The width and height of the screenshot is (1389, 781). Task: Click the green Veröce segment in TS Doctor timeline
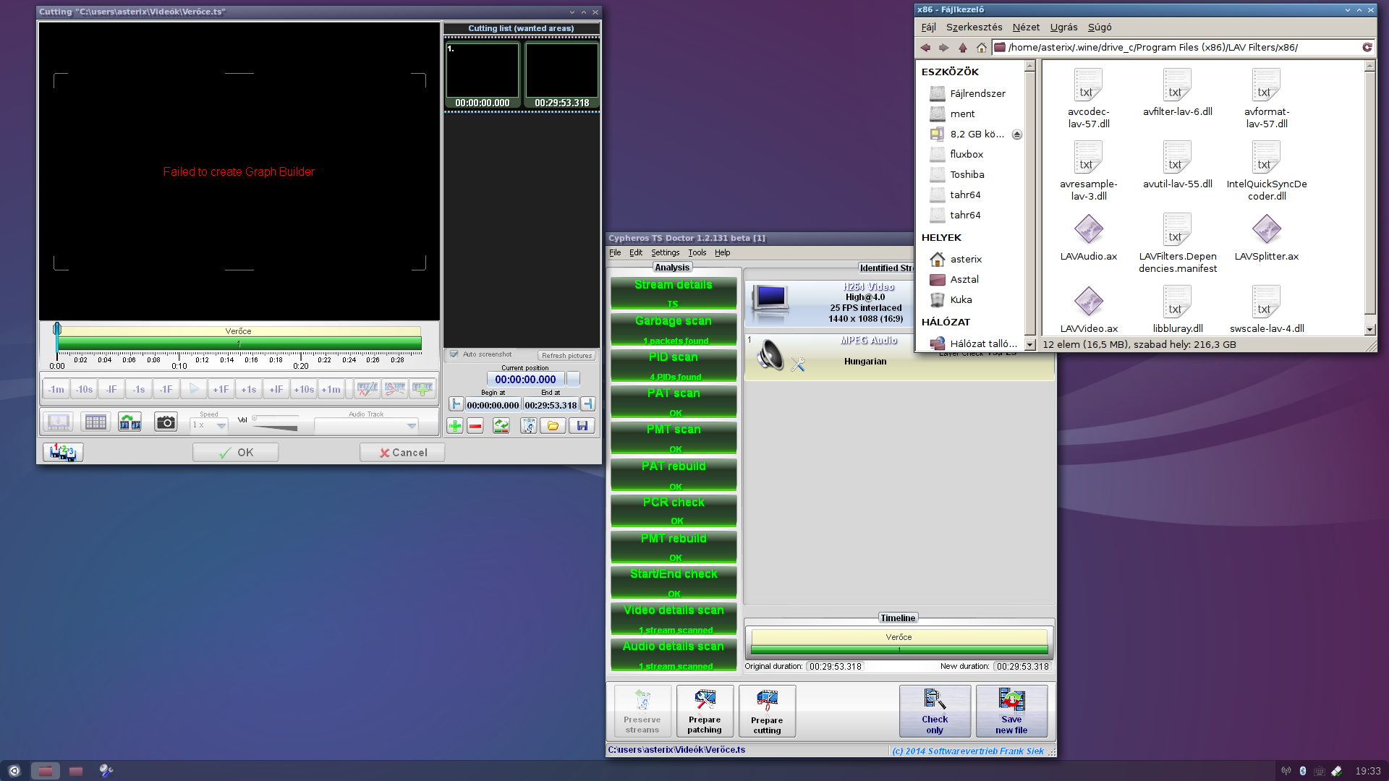coord(899,650)
